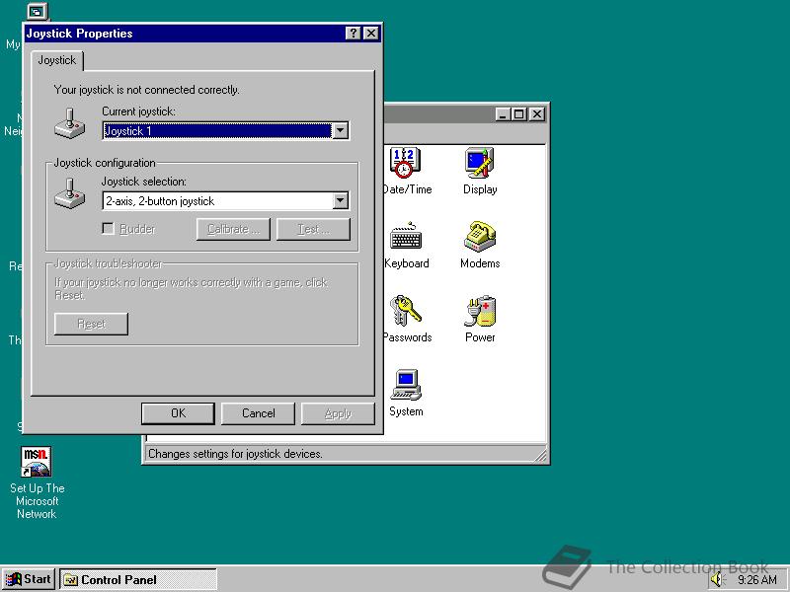Open the Display control panel icon

tap(478, 163)
